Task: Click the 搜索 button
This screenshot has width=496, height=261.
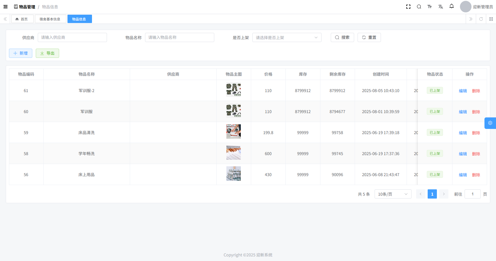Action: pos(342,37)
